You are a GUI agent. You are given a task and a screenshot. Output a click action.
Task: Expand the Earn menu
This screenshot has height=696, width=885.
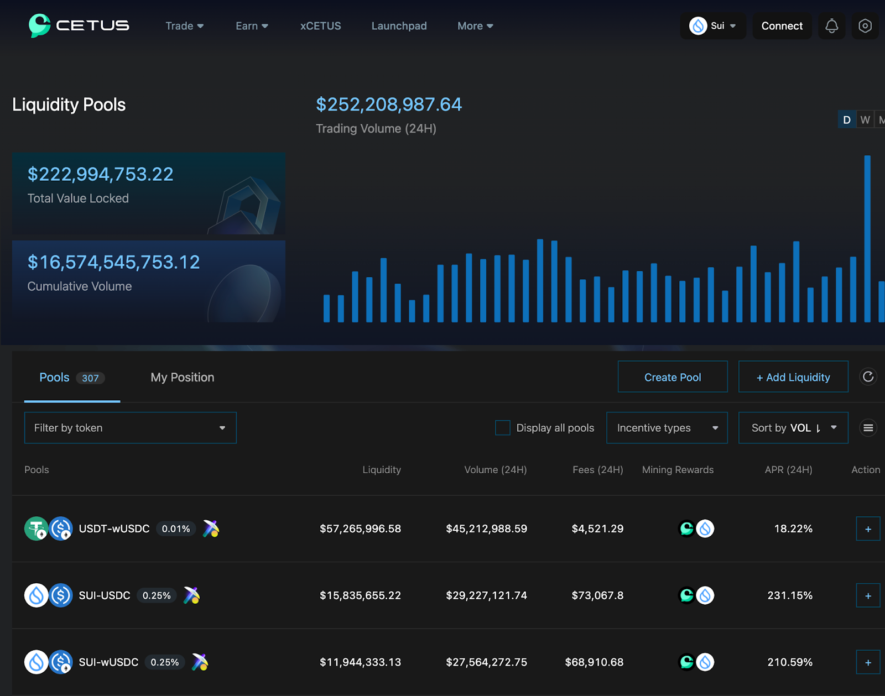(252, 26)
